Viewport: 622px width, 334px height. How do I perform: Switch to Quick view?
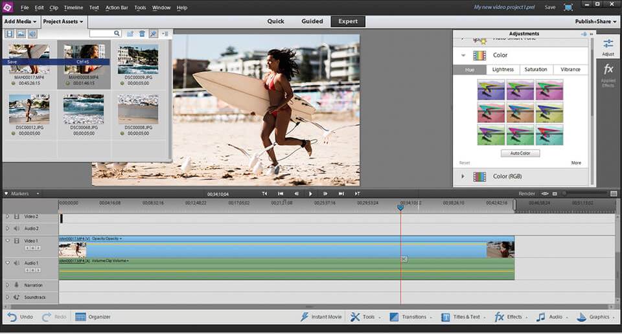276,21
